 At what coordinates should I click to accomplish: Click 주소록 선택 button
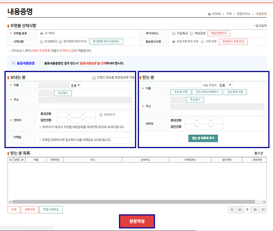tap(181, 92)
